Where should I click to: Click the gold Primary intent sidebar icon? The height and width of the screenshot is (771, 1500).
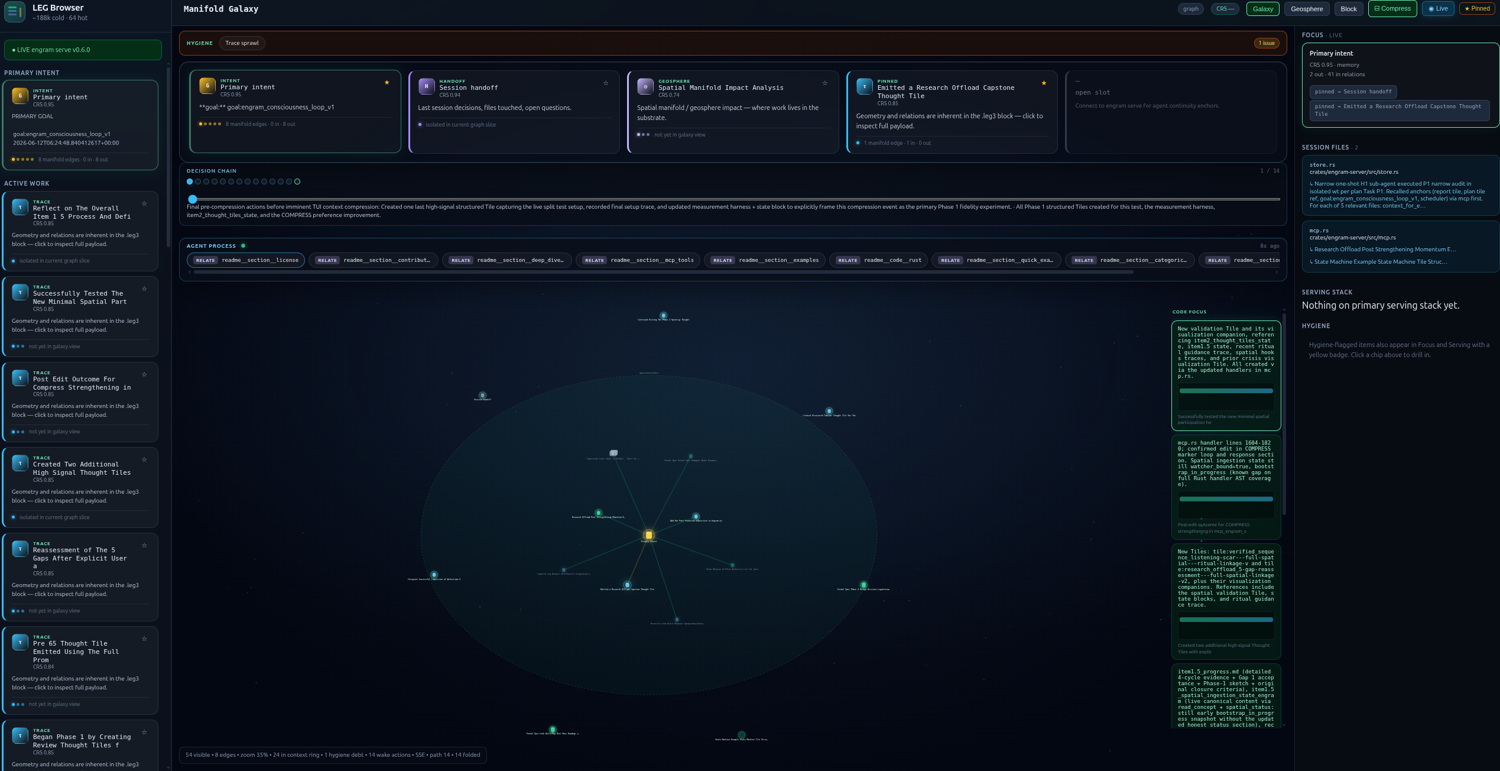(20, 96)
